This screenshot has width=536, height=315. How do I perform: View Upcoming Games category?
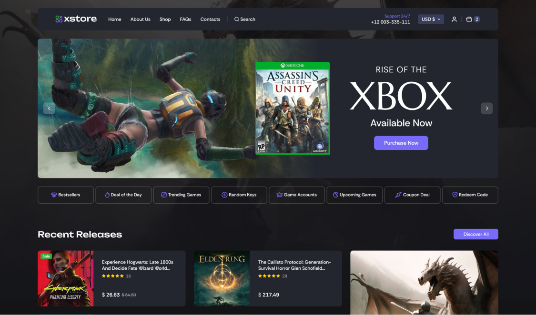(354, 195)
